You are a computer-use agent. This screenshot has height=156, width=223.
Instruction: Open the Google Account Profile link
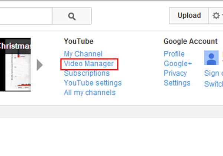click(x=174, y=54)
